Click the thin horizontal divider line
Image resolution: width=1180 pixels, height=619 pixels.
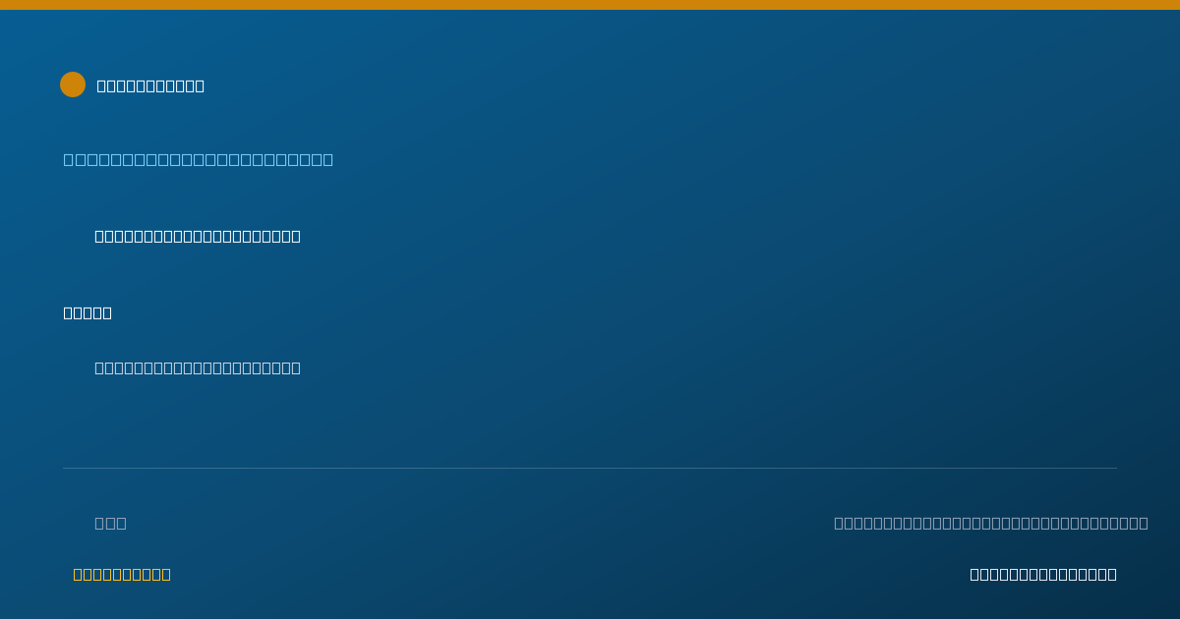coord(590,468)
